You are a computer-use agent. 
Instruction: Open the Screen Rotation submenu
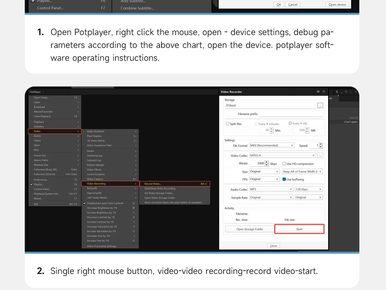[110, 174]
